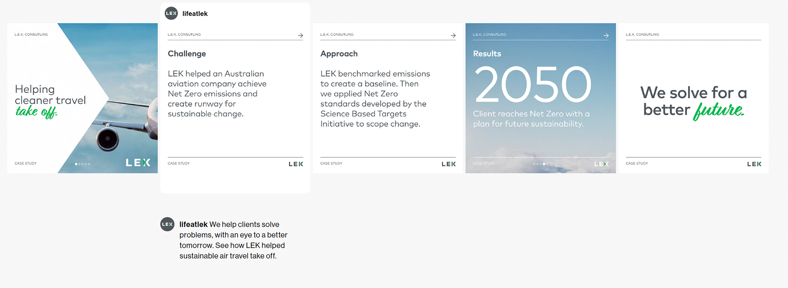Click the LEK logo on the Approach slide
788x288 pixels.
point(449,164)
